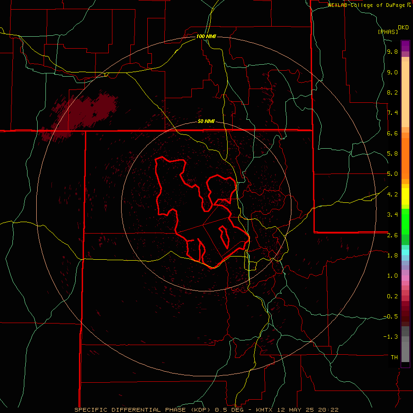Image resolution: width=413 pixels, height=413 pixels.
Task: Pick the cyan band of color scale
Action: coord(405,252)
